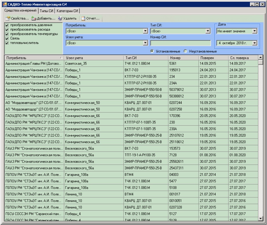Click the table scrollbar up arrow

(260, 57)
